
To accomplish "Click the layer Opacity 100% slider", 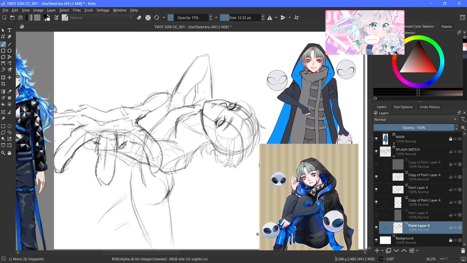I will click(x=413, y=127).
